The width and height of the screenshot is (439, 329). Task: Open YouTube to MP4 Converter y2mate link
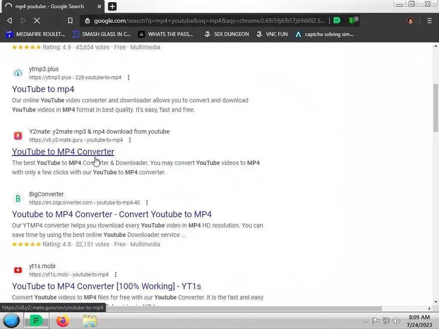63,152
